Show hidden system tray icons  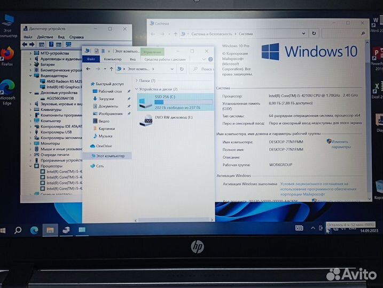(x=313, y=228)
